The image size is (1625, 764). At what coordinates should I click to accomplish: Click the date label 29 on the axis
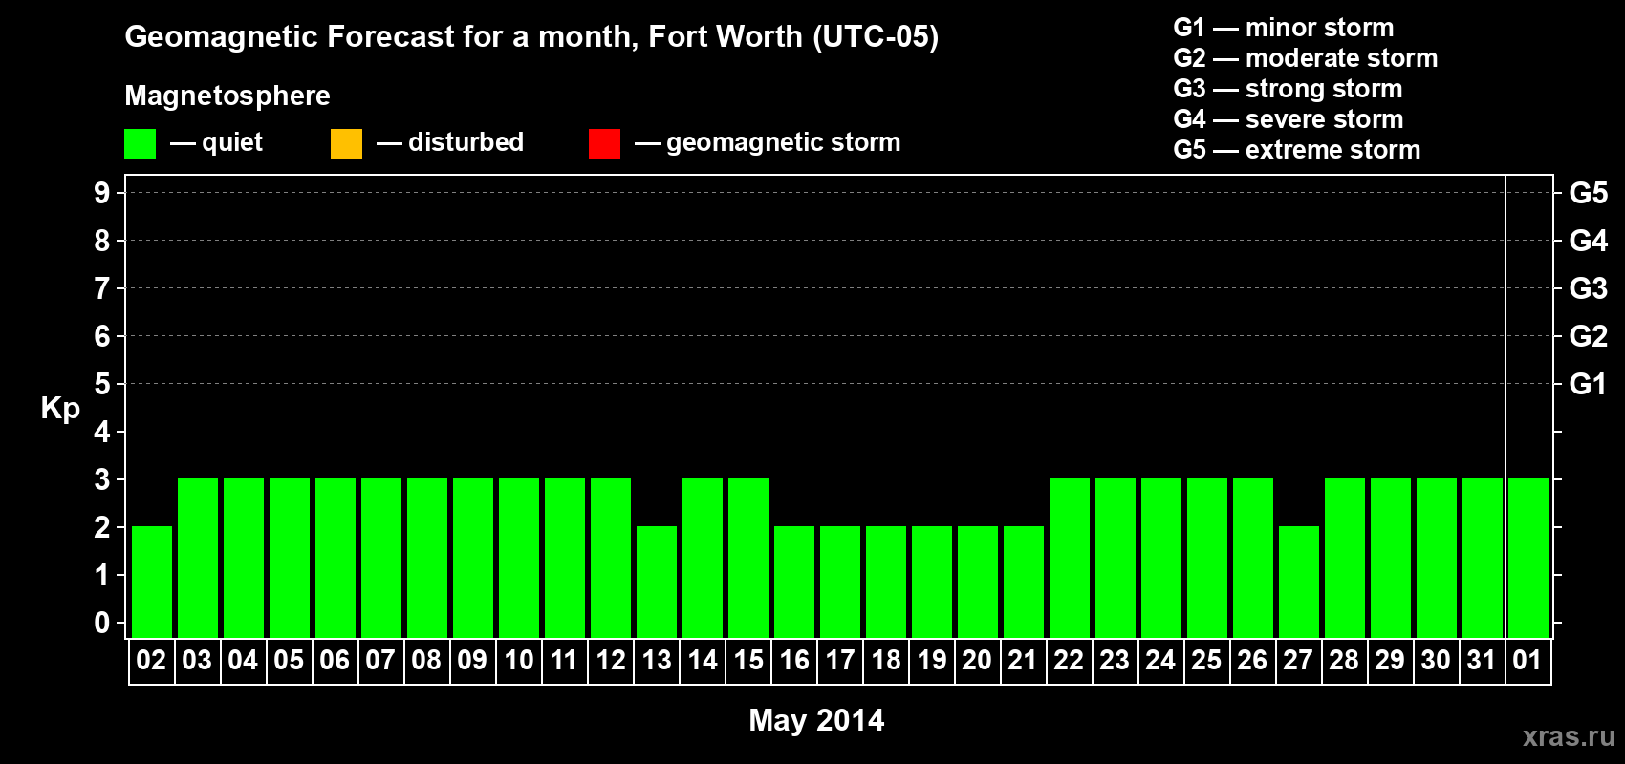coord(1390,661)
